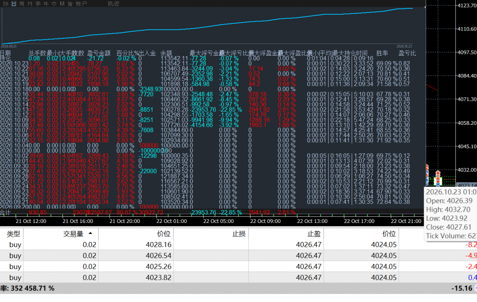Click the 余额 header in the statistics table
This screenshot has height=302, width=477.
coord(166,53)
